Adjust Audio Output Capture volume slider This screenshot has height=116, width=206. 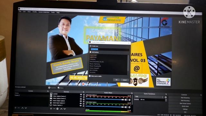click(x=105, y=107)
